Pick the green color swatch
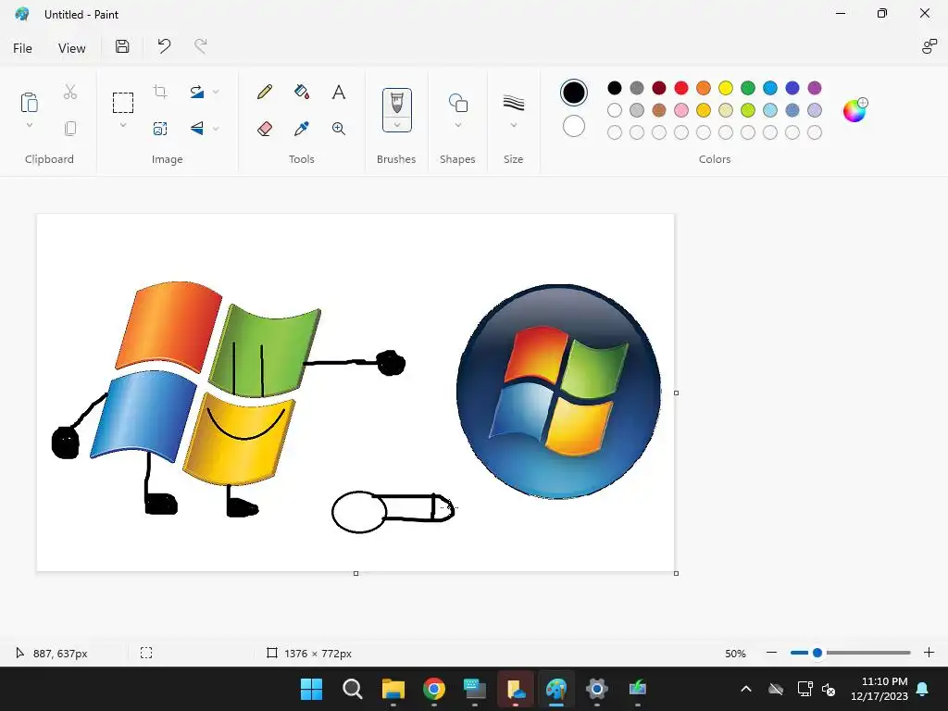This screenshot has height=711, width=948. [748, 88]
